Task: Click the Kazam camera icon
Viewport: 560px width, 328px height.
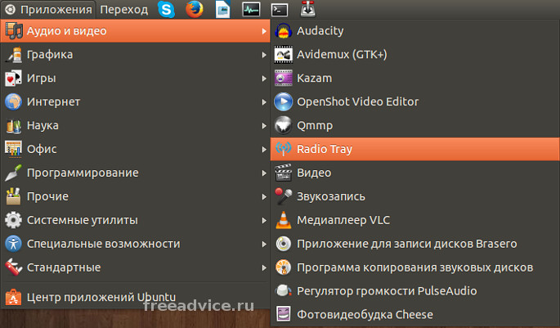Action: coord(283,78)
